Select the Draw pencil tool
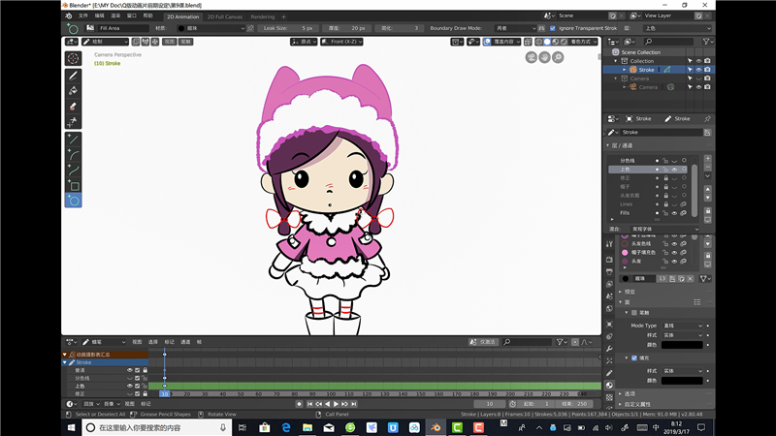This screenshot has height=436, width=776. point(74,76)
